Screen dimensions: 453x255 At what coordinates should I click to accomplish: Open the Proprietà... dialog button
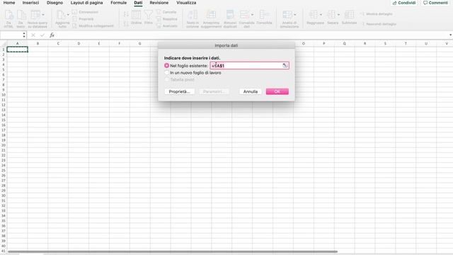(179, 91)
